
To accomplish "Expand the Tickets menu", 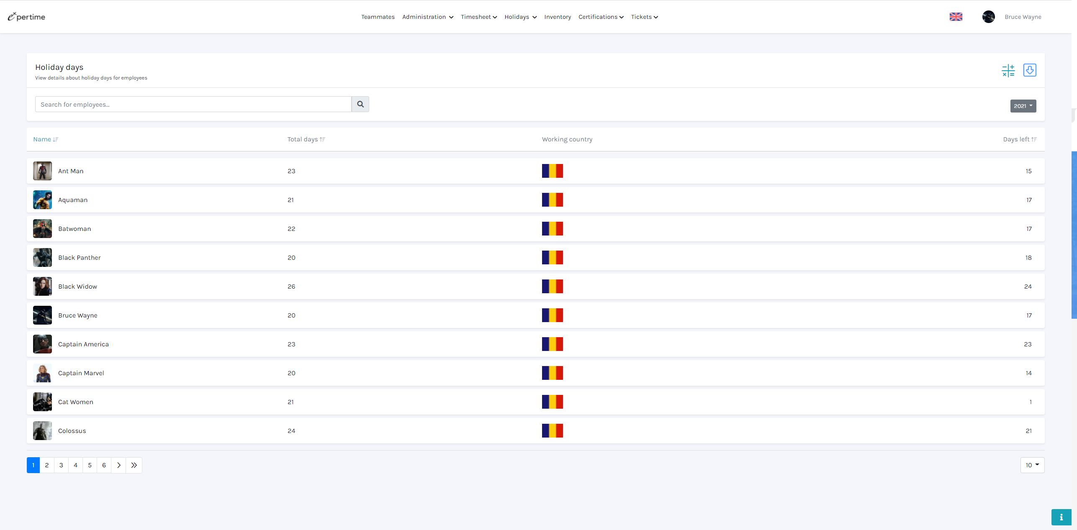I will (x=644, y=17).
